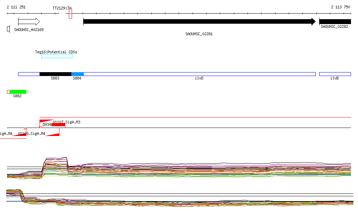
Task: Click the TT2129:70 label
Action: pos(62,8)
